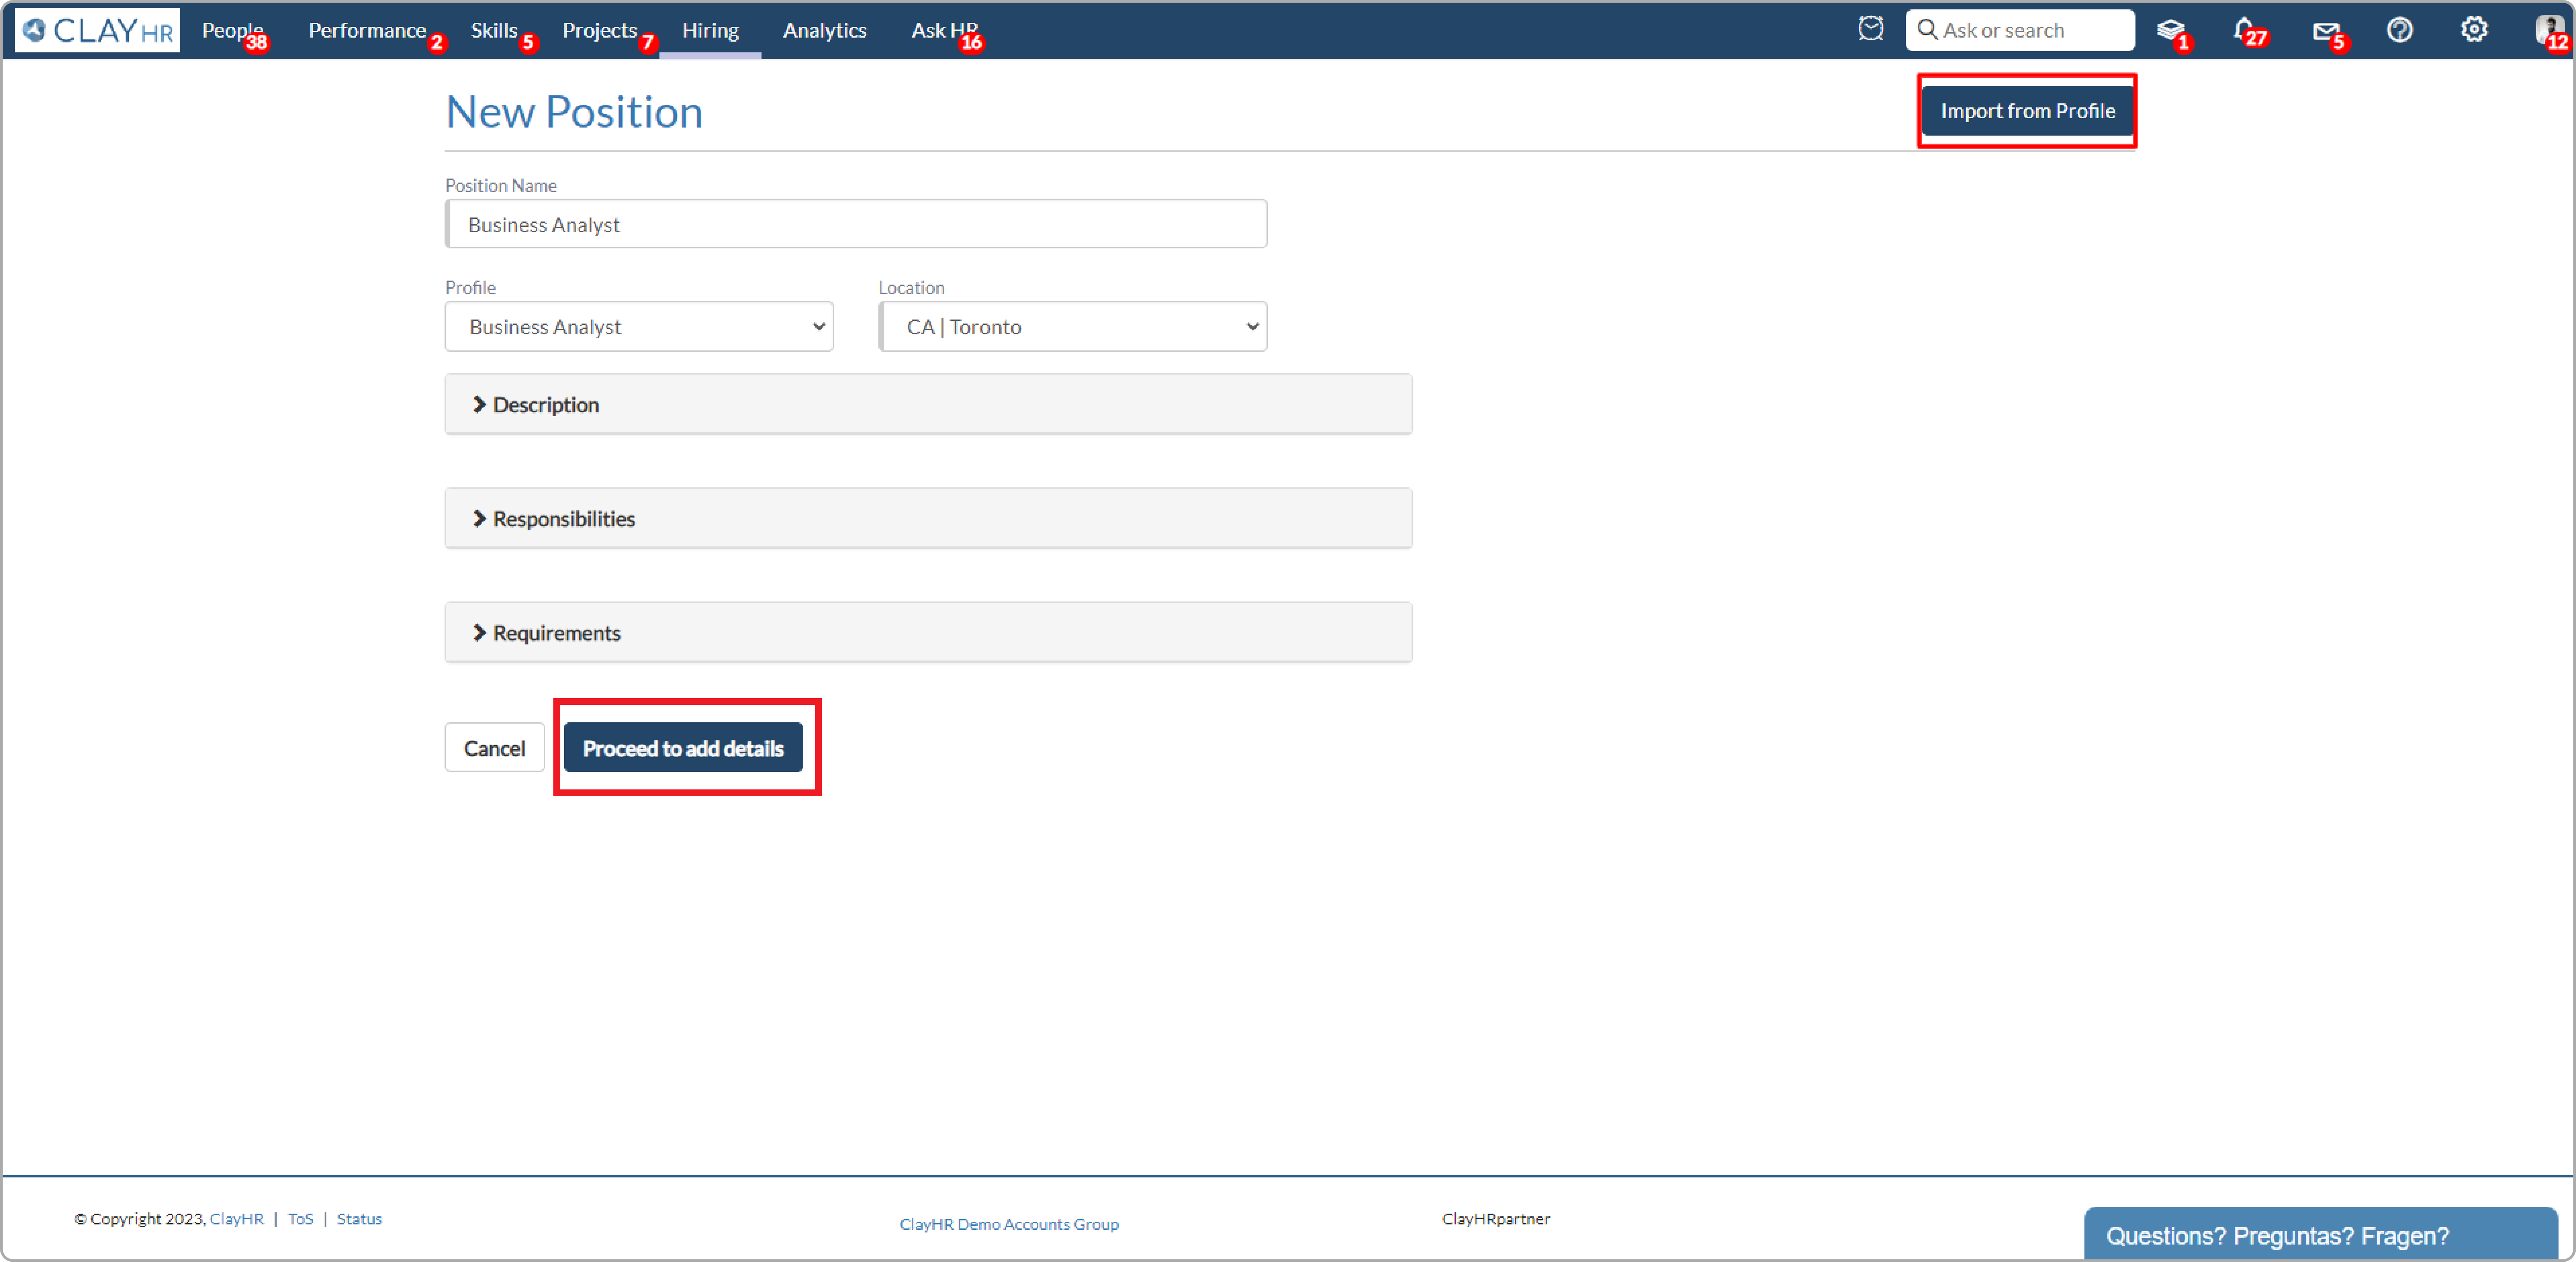The image size is (2576, 1262).
Task: Click Import from Profile
Action: 2027,111
